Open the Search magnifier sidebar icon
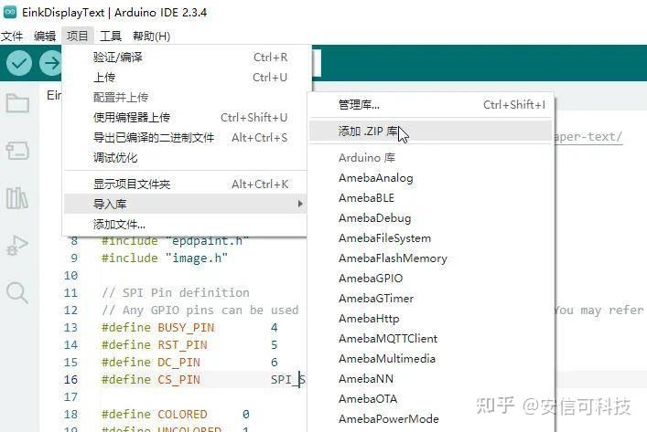Viewport: 647px width, 432px height. pos(17,293)
